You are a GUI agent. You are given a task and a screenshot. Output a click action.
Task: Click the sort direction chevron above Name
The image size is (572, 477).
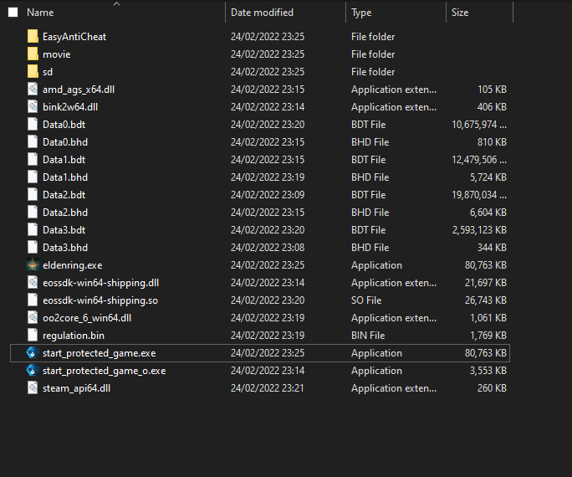point(116,4)
